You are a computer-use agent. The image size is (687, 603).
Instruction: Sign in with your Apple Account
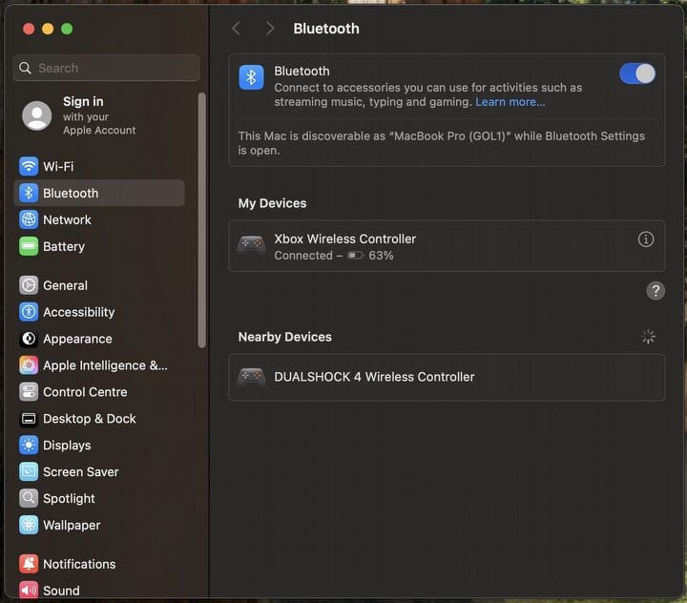point(82,114)
